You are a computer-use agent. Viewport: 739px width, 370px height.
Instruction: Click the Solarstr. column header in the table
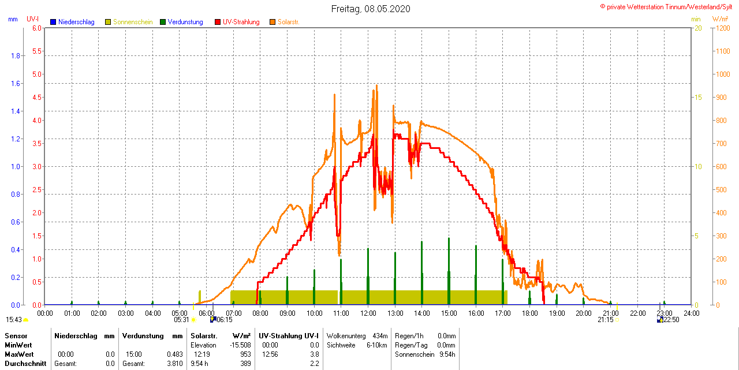203,336
